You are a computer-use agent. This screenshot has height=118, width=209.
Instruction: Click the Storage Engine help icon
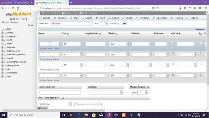(x=148, y=87)
